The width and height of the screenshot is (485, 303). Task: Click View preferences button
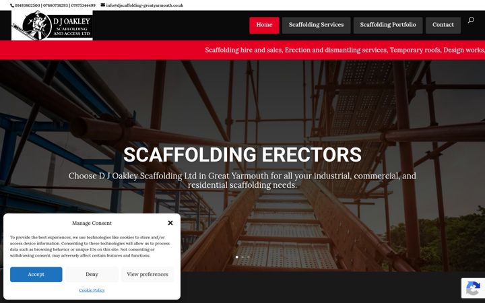tap(148, 274)
